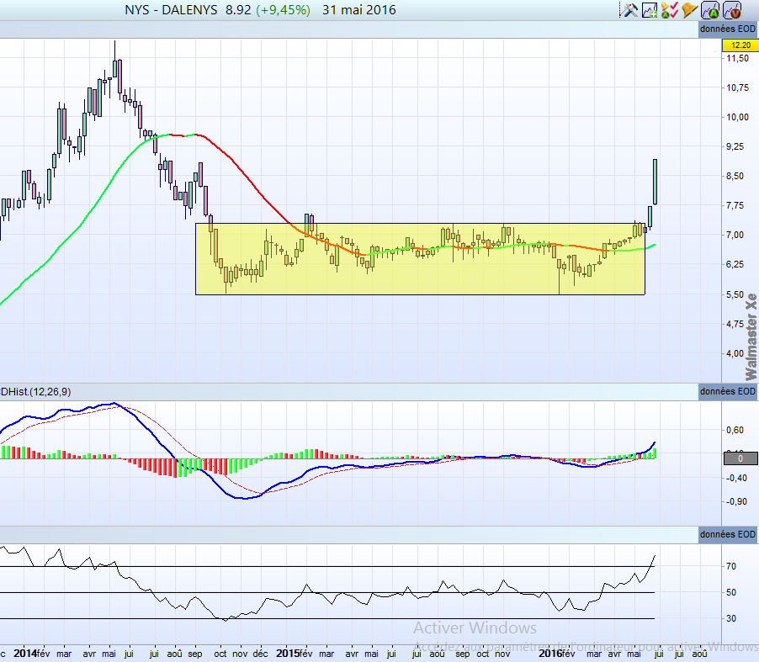Open the alerts and orders checklist icon
759x662 pixels.
tap(670, 10)
